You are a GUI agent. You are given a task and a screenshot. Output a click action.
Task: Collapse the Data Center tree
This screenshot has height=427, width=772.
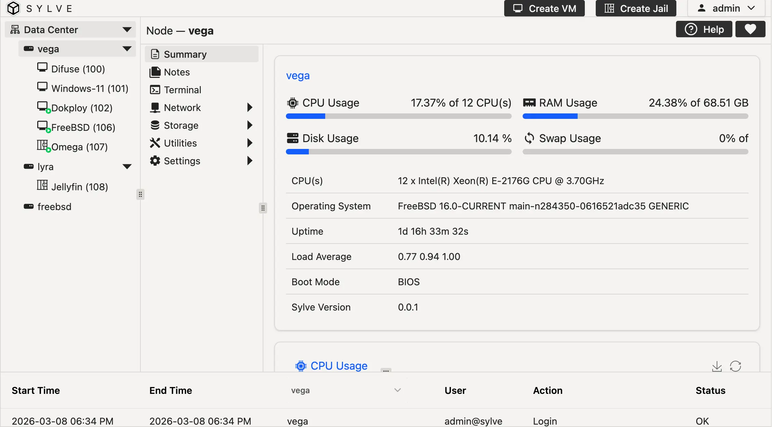(x=127, y=29)
